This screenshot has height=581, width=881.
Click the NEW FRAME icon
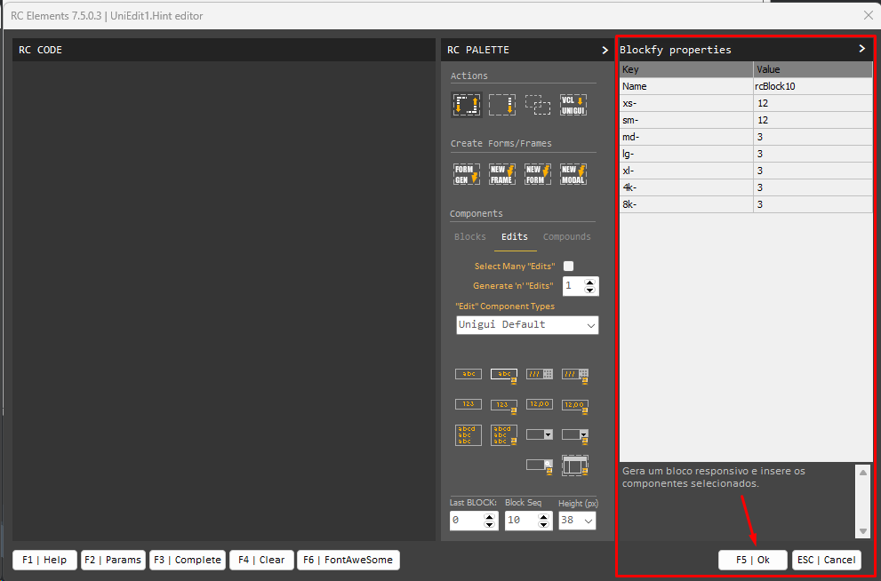(502, 173)
